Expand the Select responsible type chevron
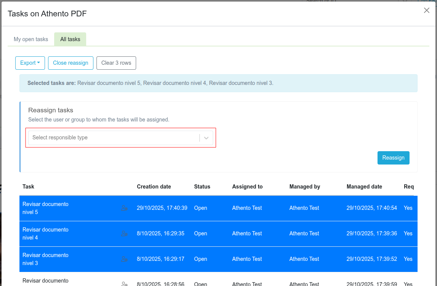 click(206, 138)
